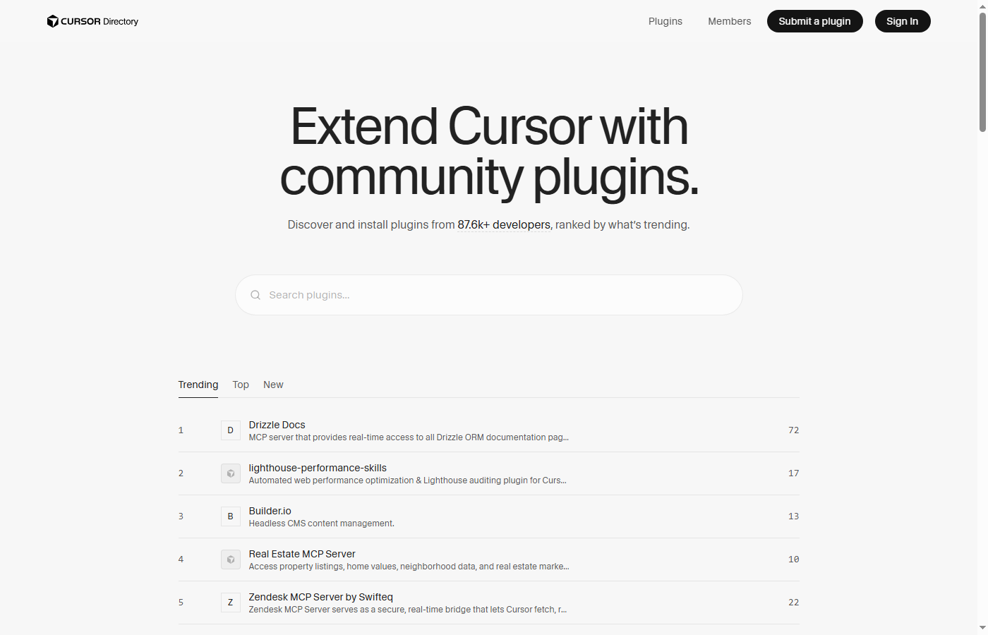This screenshot has width=988, height=635.
Task: Open the Plugins nav link
Action: (x=665, y=21)
